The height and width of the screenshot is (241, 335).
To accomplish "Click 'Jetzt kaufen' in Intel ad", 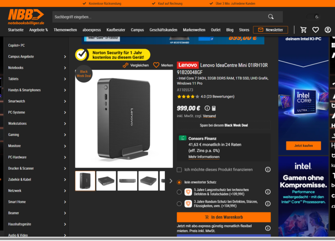I will coord(303,146).
